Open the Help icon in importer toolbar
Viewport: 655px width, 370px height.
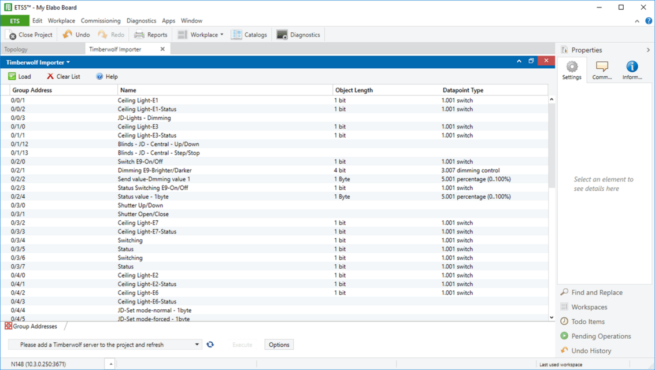point(99,76)
